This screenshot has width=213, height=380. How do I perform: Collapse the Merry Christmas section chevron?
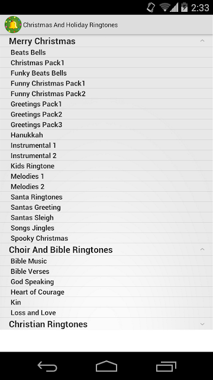coord(202,41)
